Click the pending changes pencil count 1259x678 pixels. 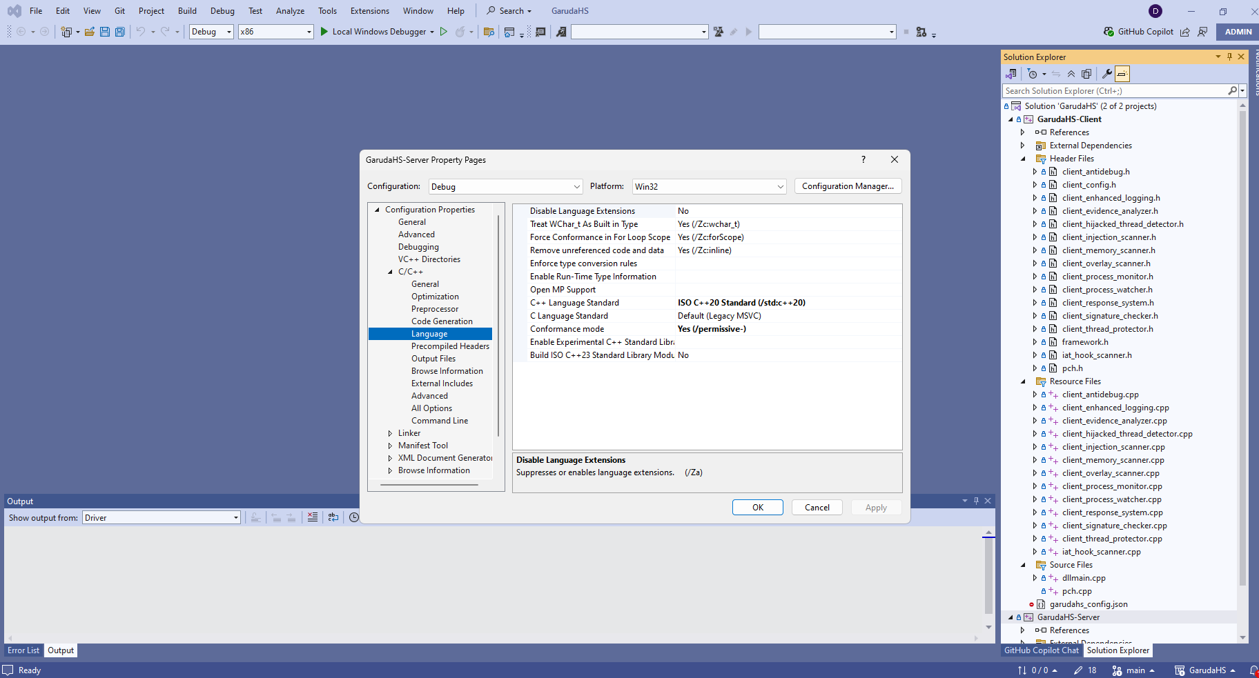click(1085, 670)
